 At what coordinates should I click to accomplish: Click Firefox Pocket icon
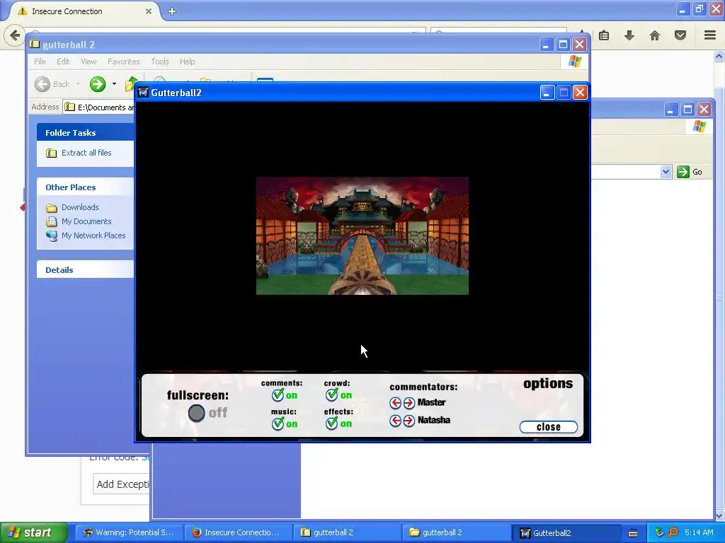pyautogui.click(x=680, y=35)
